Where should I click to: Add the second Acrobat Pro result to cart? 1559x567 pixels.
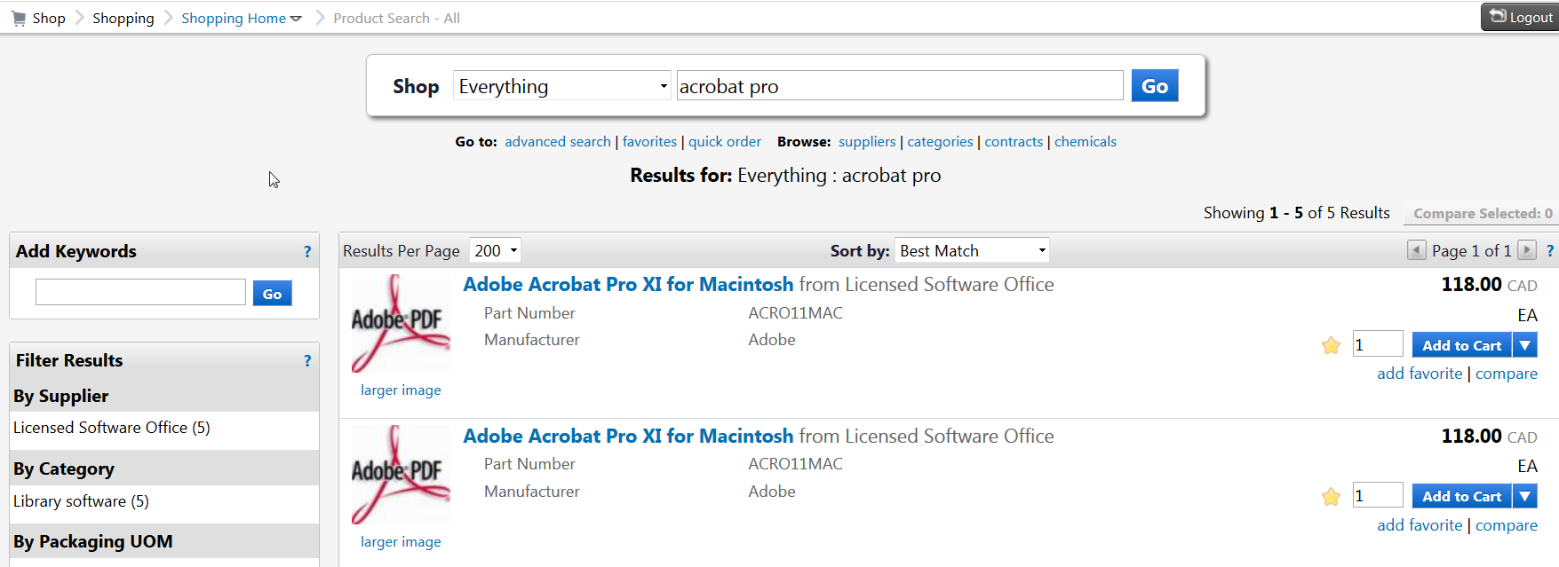(1461, 496)
